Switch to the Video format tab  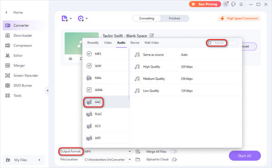tap(108, 43)
